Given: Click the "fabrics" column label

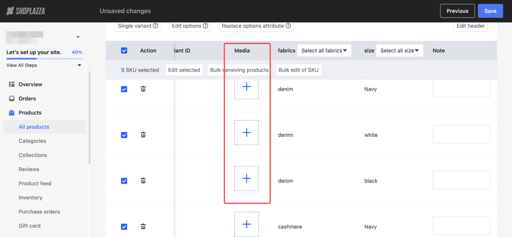Looking at the screenshot, I should [286, 50].
